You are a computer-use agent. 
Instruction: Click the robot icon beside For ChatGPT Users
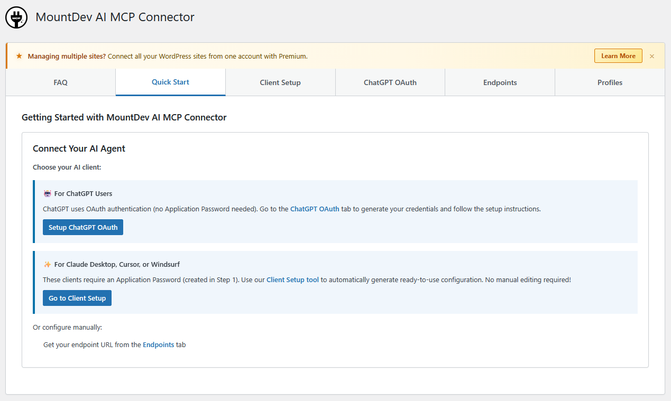tap(47, 193)
